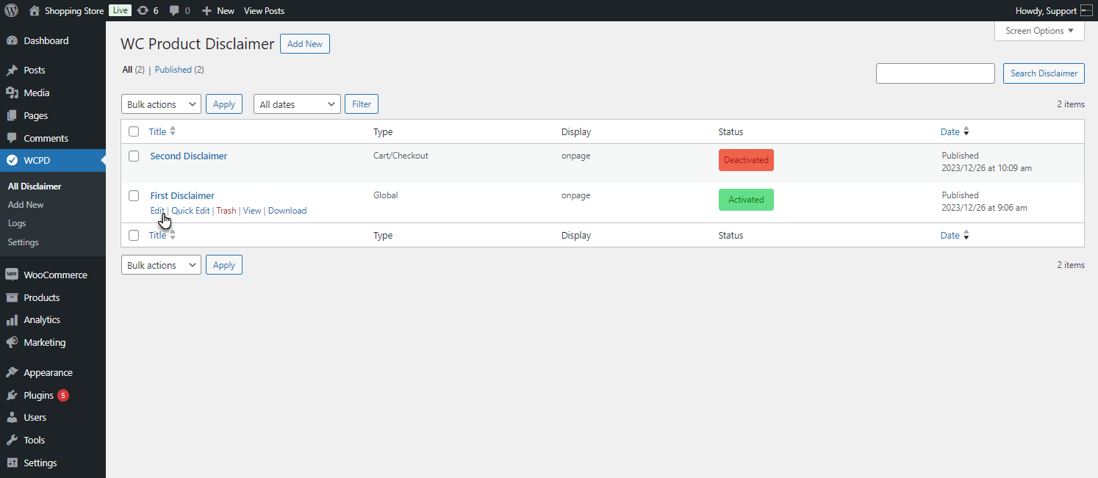Click the Cart/Checkout type cell
This screenshot has width=1098, height=478.
click(x=401, y=156)
